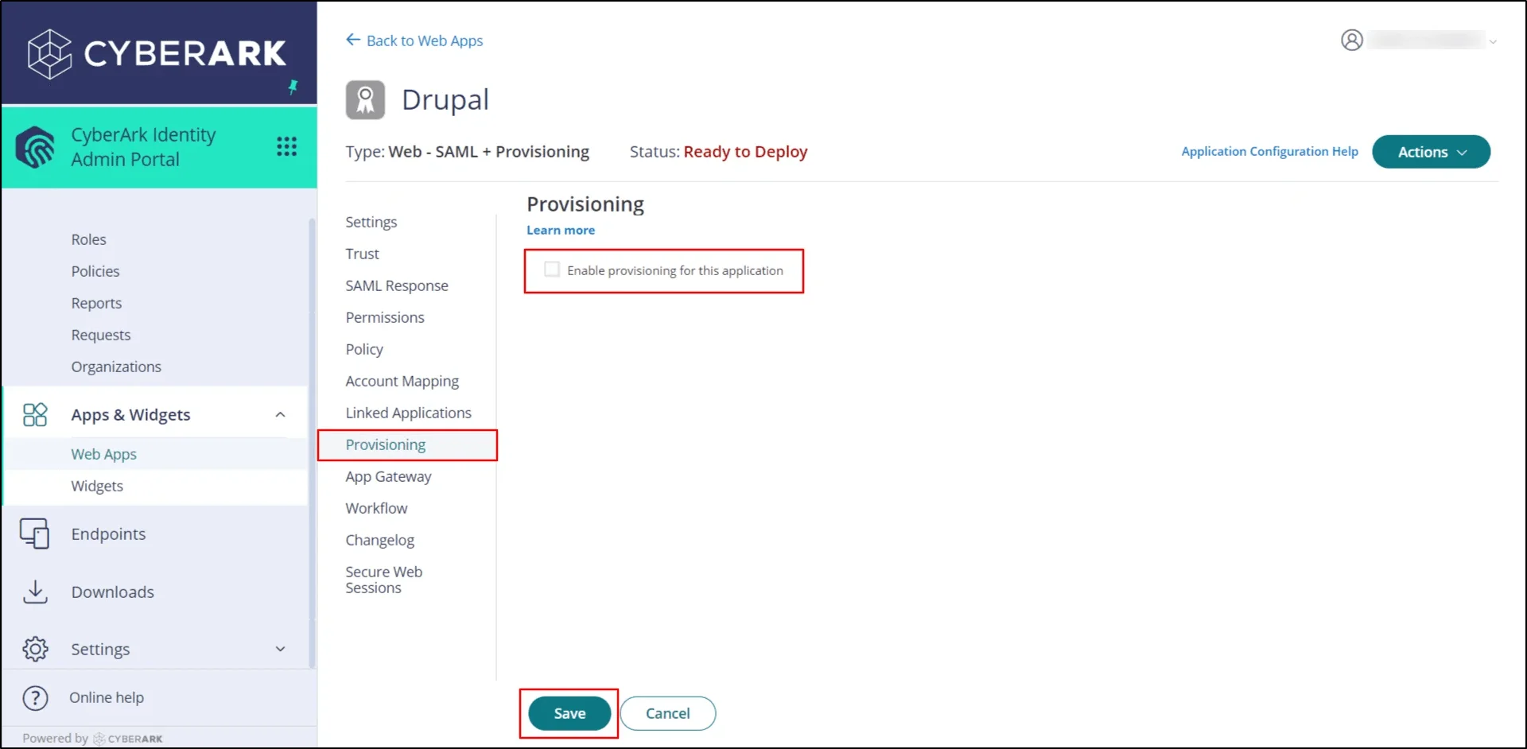Click the Apps & Widgets icon

pyautogui.click(x=35, y=414)
